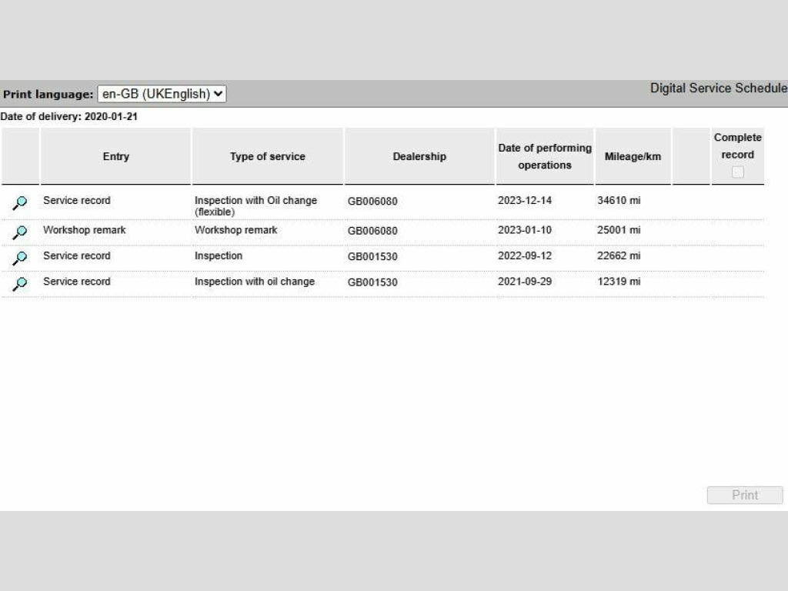
Task: Open magnifier for the 2021-09-29 service record
Action: pyautogui.click(x=19, y=284)
